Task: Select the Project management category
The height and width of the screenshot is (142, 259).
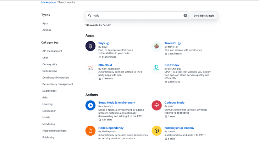Action: click(54, 131)
